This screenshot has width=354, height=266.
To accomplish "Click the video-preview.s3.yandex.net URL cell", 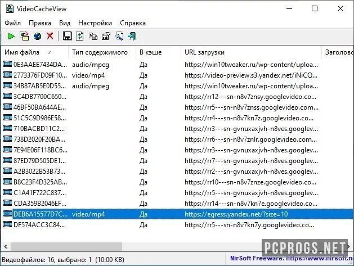I will coord(251,75).
